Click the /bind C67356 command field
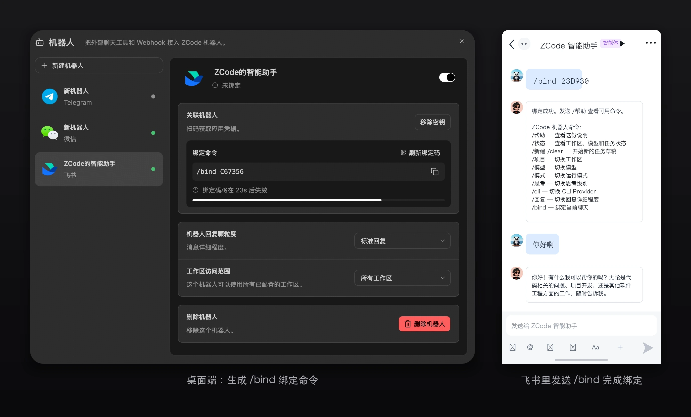This screenshot has height=417, width=691. pyautogui.click(x=318, y=171)
